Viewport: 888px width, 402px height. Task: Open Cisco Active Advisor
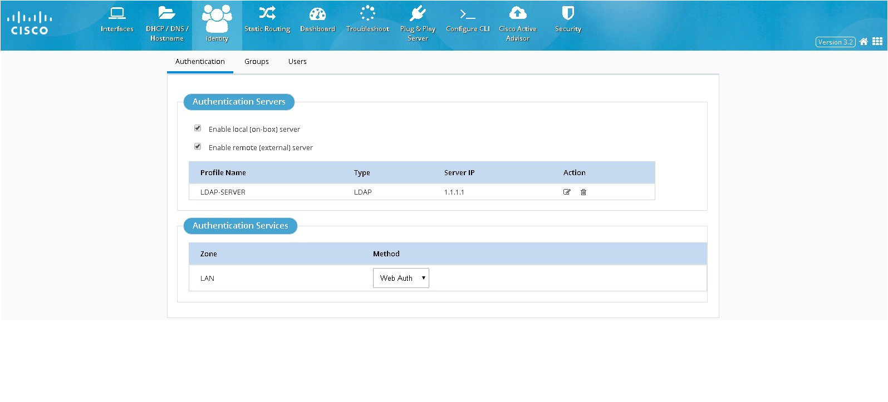(x=518, y=23)
